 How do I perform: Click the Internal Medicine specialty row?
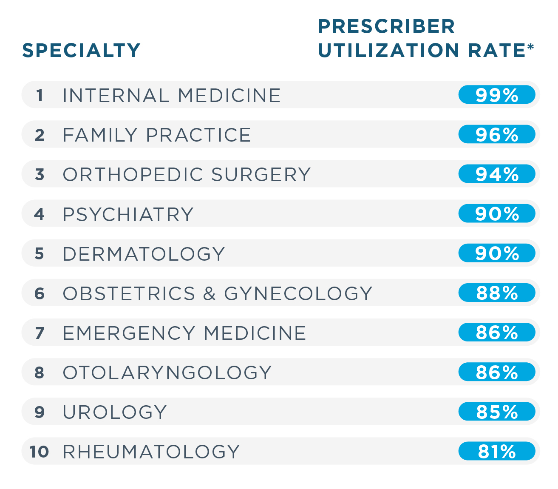171,95
